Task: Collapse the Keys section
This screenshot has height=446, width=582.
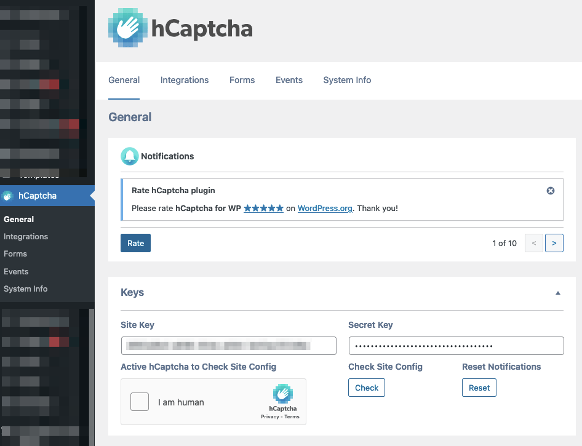Action: pyautogui.click(x=557, y=293)
